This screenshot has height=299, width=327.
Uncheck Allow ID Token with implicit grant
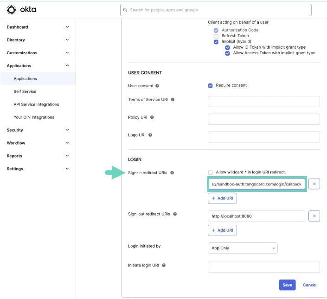click(228, 47)
